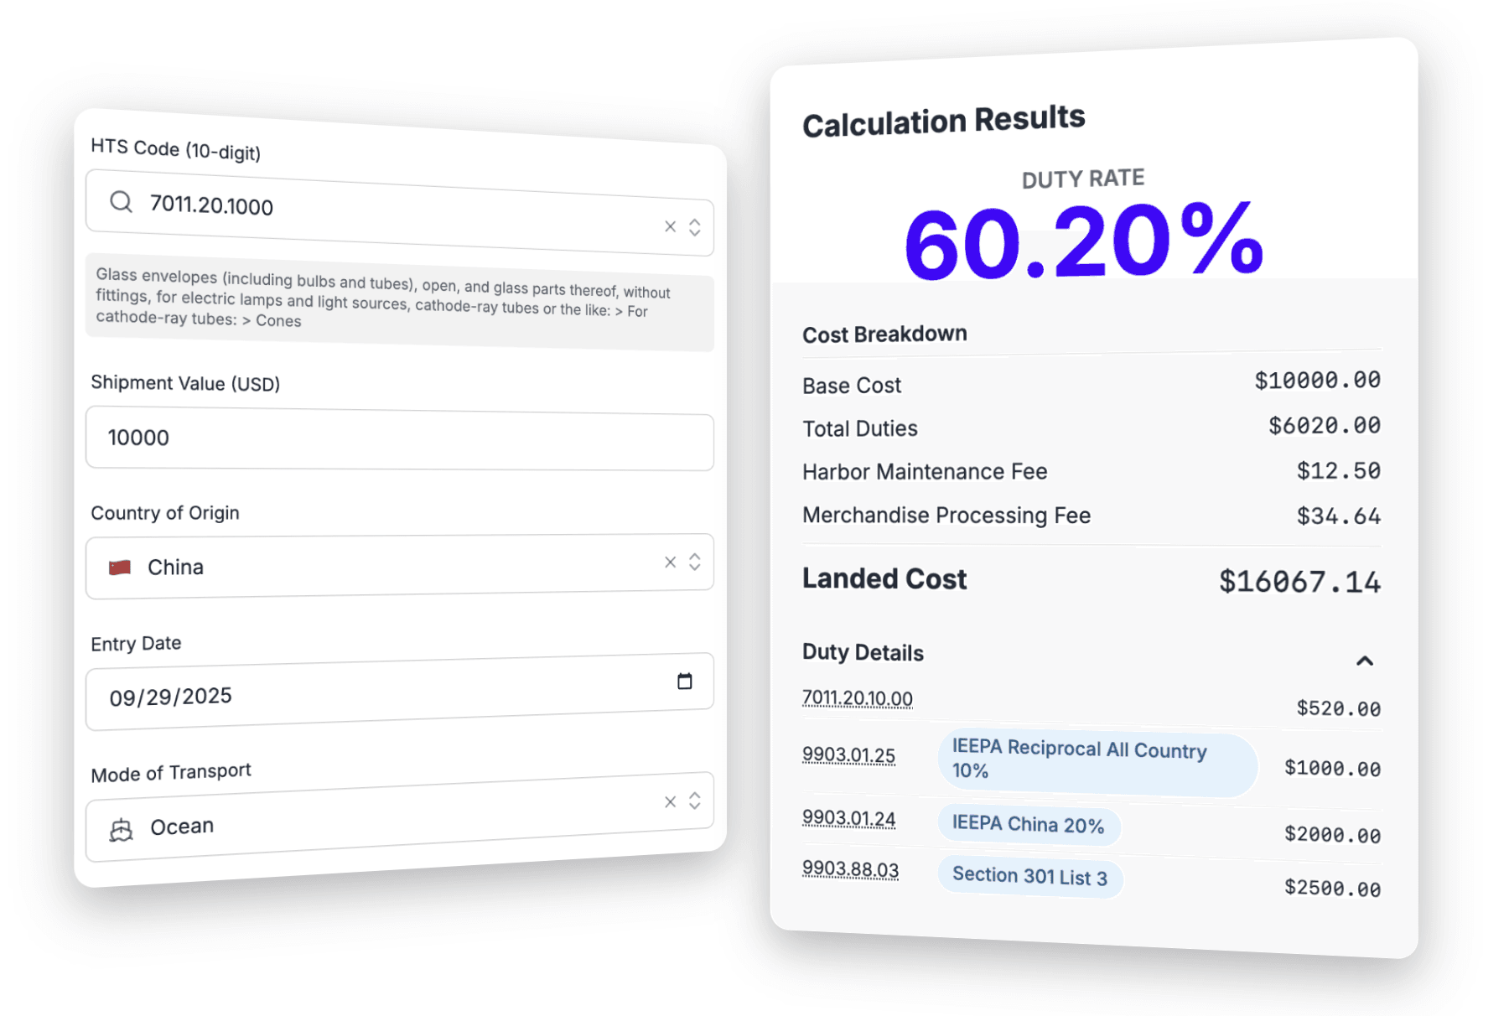Screen dimensions: 1509x1016
Task: Click the Shipment Value input field
Action: [399, 439]
